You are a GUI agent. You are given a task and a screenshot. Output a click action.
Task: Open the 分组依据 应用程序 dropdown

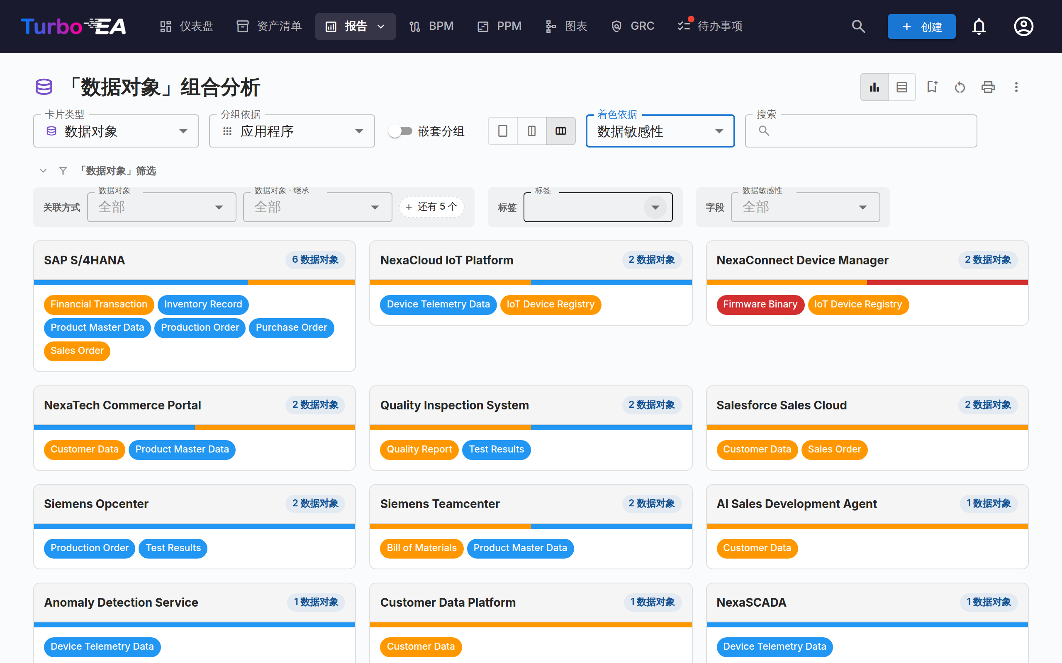coord(292,131)
